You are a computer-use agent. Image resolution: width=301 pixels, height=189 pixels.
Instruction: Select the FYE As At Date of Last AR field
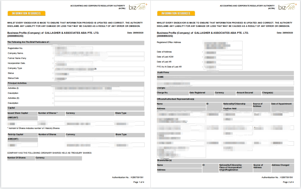[x=223, y=67]
